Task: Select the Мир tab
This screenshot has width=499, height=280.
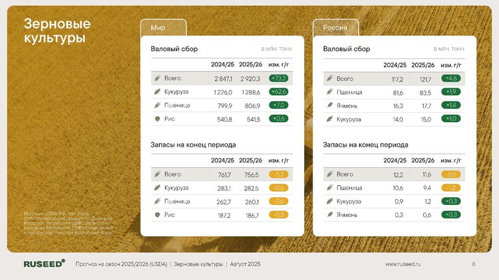Action: pos(163,28)
